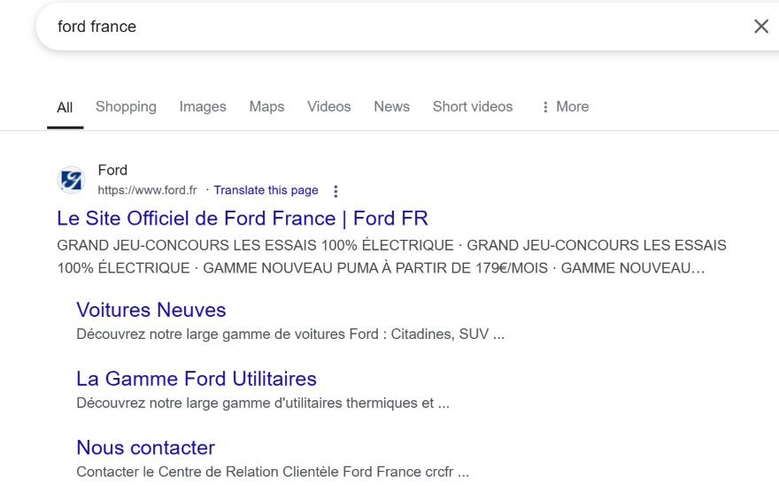Viewport: 779px width, 500px height.
Task: Select the All results tab
Action: pos(65,107)
